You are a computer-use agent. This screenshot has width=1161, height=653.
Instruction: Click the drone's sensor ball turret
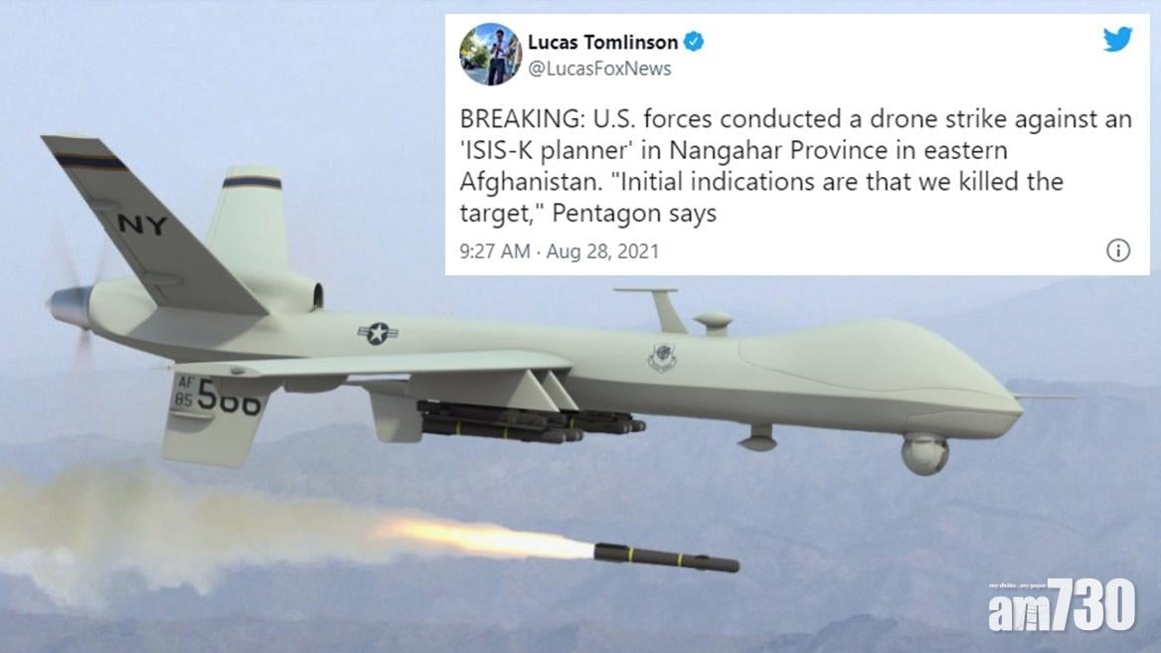[924, 454]
